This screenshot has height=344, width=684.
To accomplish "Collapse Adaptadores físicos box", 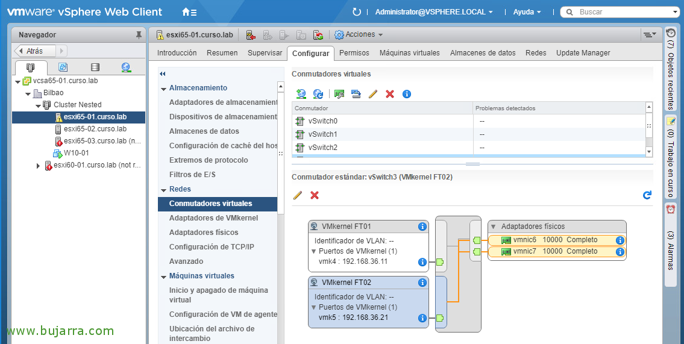I will (x=494, y=227).
